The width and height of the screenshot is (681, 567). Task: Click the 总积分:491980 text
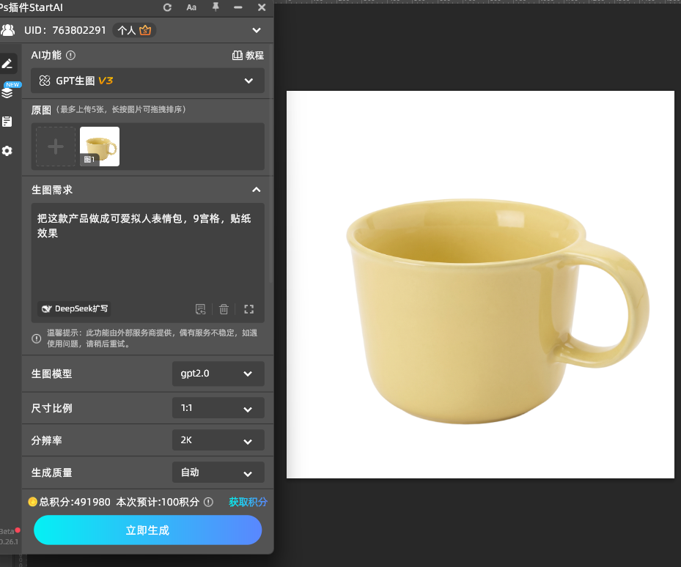pyautogui.click(x=75, y=502)
